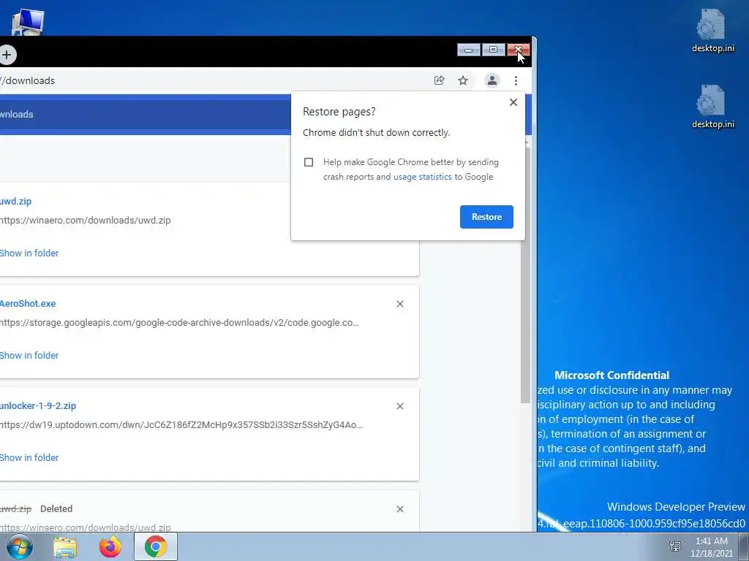The width and height of the screenshot is (749, 561).
Task: Show unlocker-1-9-2.zip in folder
Action: (29, 457)
